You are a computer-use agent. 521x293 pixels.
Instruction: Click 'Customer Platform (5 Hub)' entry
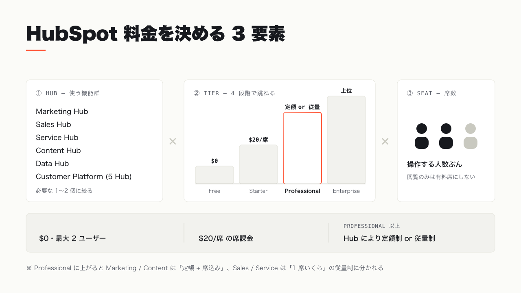point(84,177)
